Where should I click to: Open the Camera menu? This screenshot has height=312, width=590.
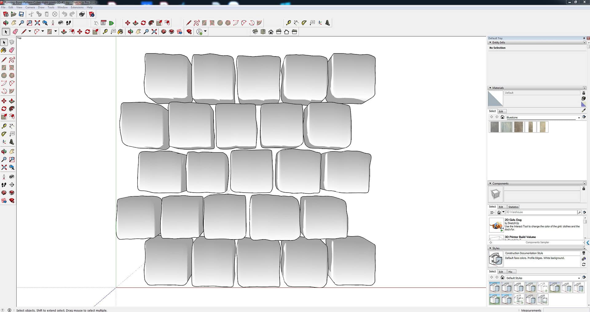point(30,7)
